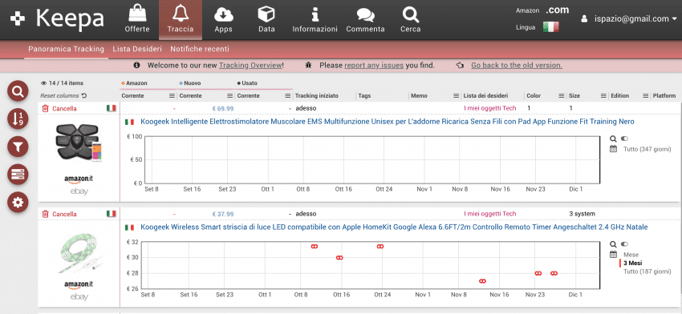Click the Keepa logo

(x=58, y=19)
